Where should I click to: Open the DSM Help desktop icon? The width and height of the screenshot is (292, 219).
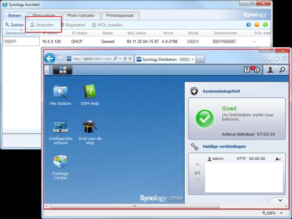(x=90, y=95)
